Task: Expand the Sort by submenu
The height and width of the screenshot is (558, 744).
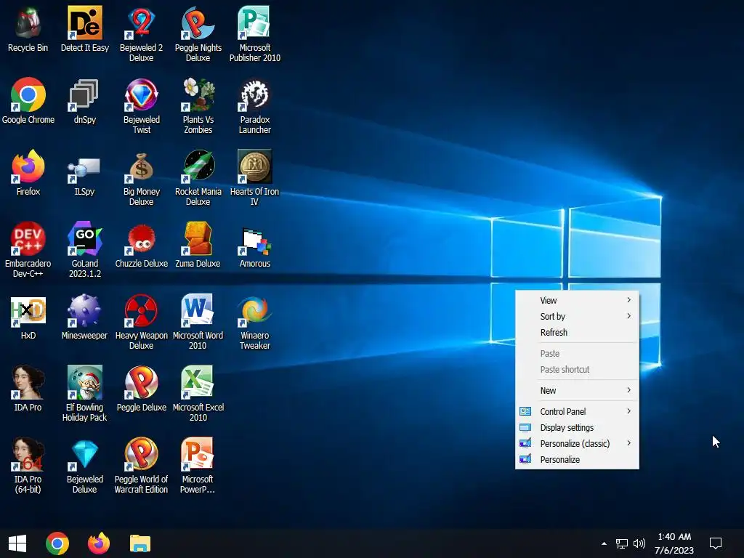Action: (x=577, y=317)
